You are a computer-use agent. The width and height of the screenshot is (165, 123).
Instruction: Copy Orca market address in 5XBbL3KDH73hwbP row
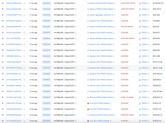[x=111, y=103]
